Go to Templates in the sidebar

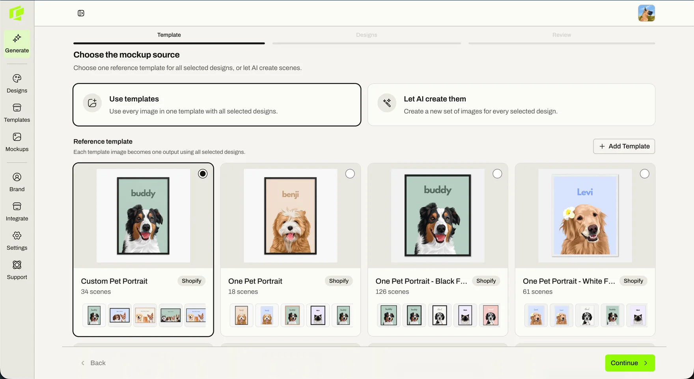tap(17, 113)
